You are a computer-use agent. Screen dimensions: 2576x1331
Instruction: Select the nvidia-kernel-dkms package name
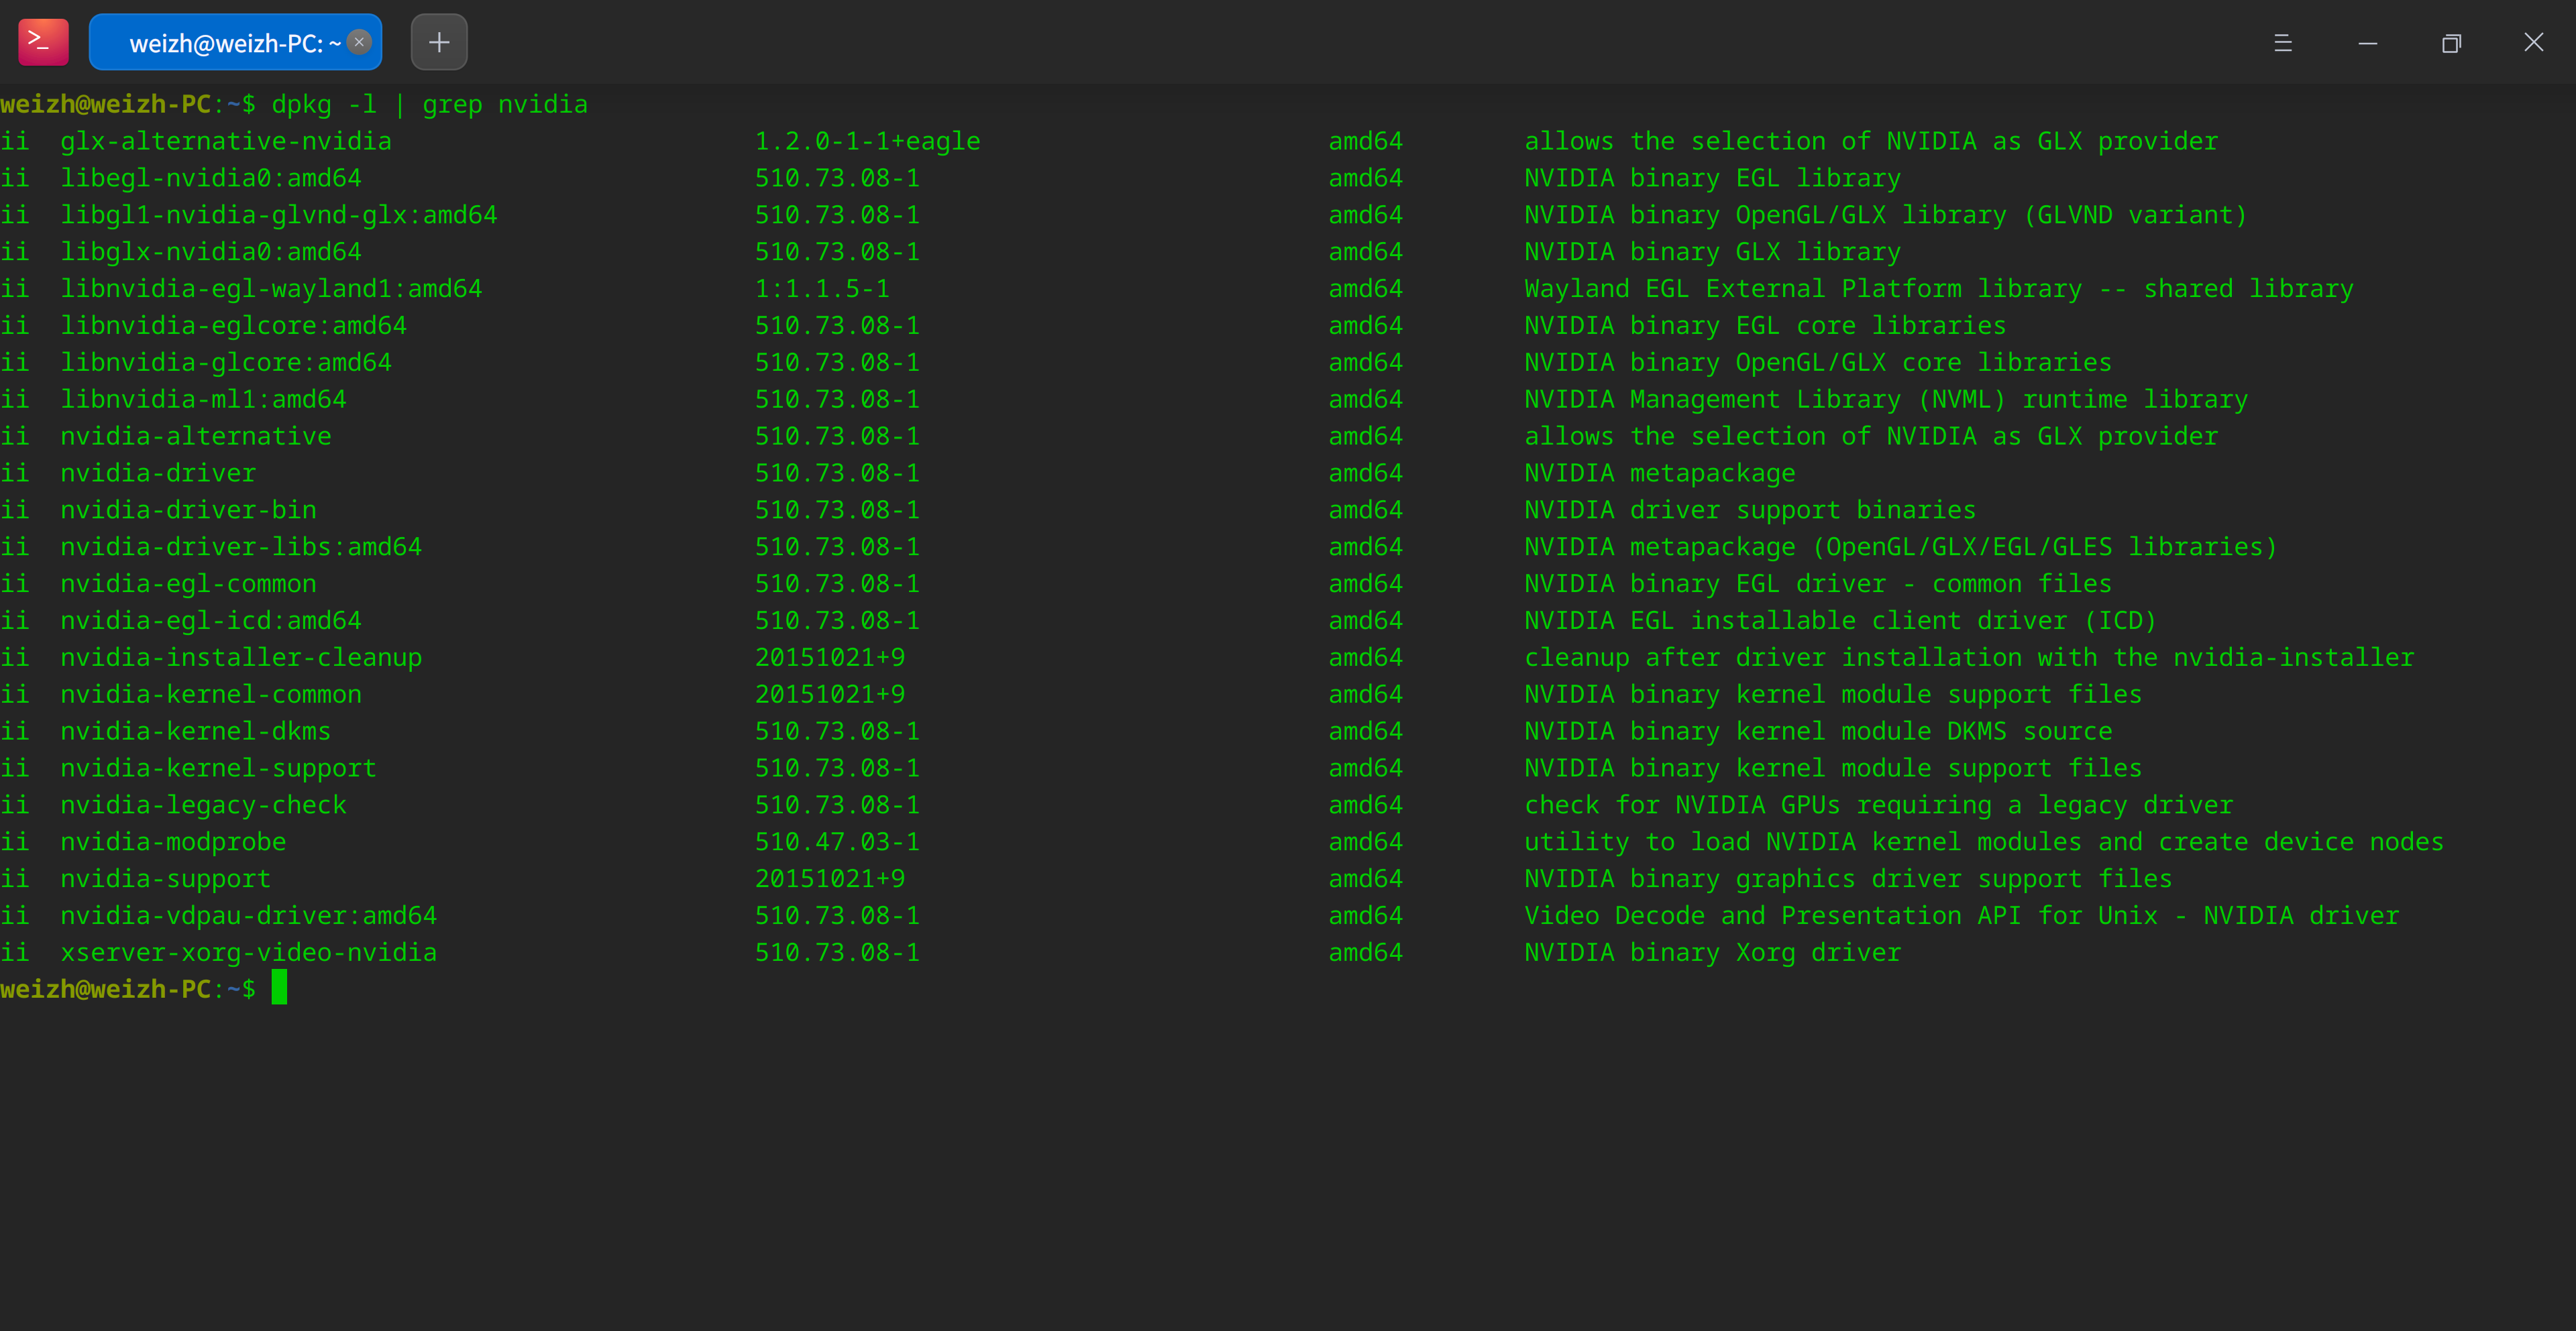[195, 730]
